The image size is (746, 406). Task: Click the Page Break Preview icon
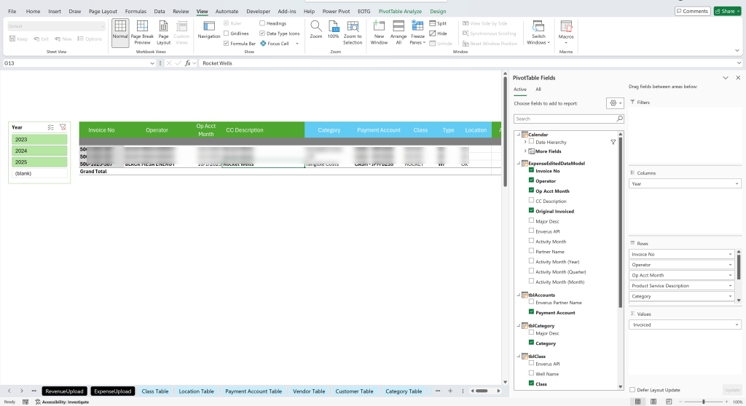tap(142, 27)
